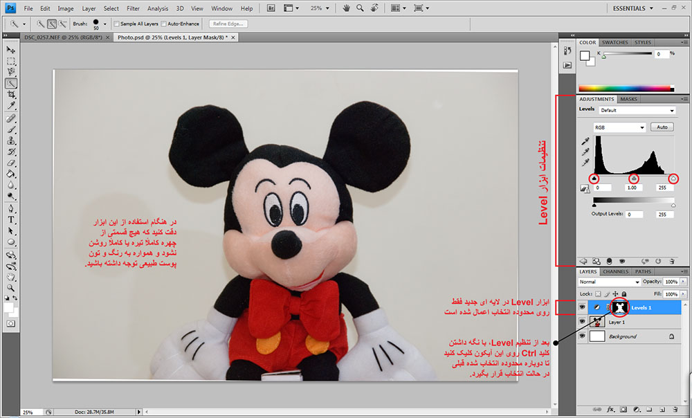The height and width of the screenshot is (418, 692).
Task: Select the Rectangular Marquee tool
Action: click(11, 62)
